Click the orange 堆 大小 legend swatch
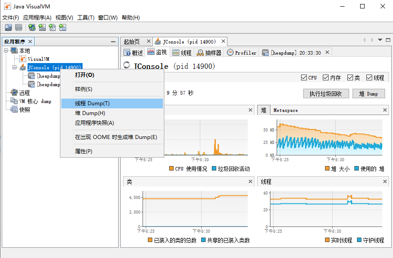 point(327,168)
